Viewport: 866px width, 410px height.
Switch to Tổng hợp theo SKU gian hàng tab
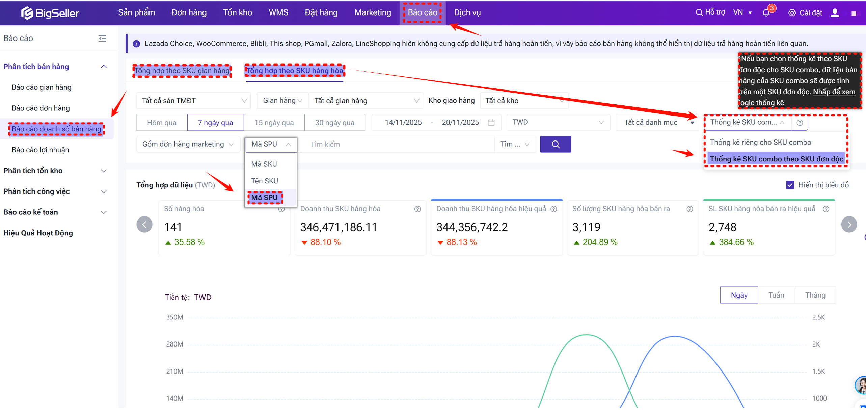point(182,71)
